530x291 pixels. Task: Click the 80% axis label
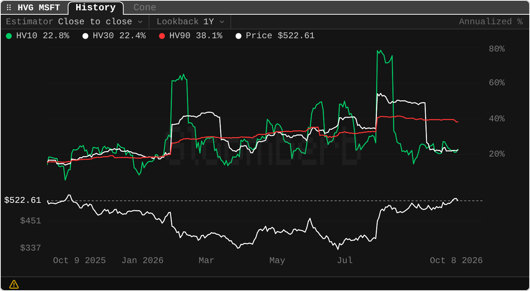(x=497, y=49)
